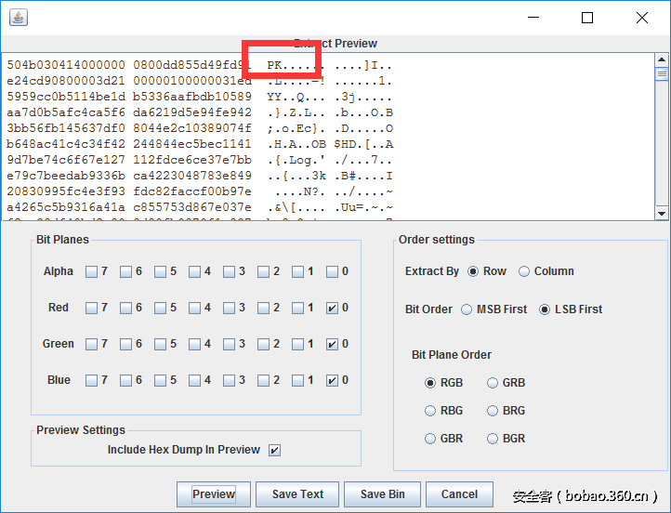Check the Alpha bit plane 7 checkbox
671x513 pixels.
click(x=91, y=272)
